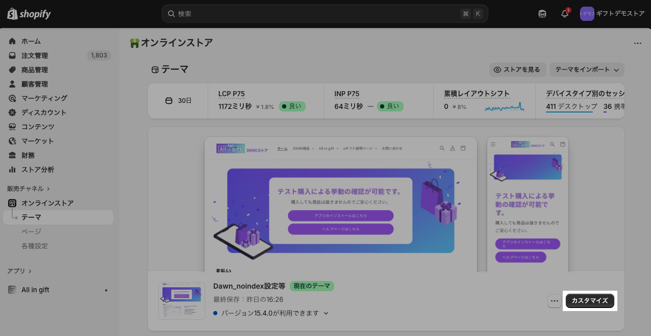Click the Shopify logo in top bar

coord(29,14)
